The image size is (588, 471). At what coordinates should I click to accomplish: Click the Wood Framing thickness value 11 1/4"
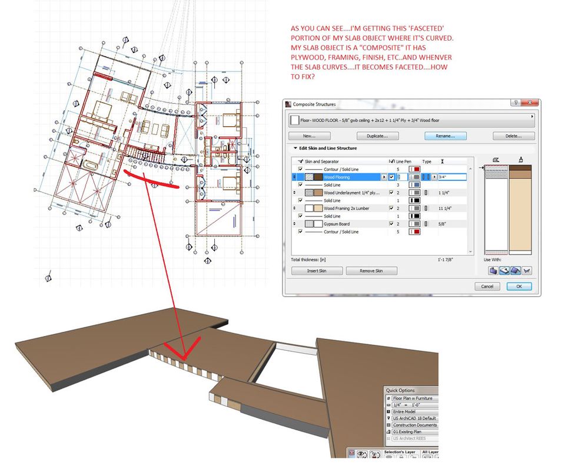pyautogui.click(x=445, y=208)
